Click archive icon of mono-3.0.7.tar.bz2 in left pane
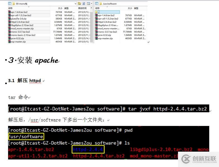The width and height of the screenshot is (219, 167). click(x=9, y=32)
